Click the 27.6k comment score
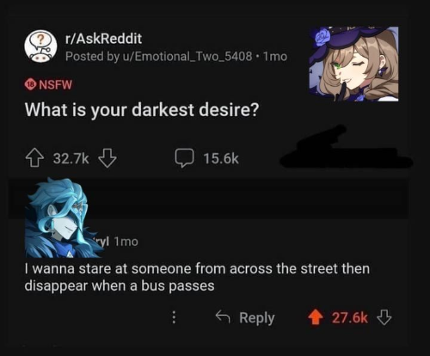The width and height of the screenshot is (430, 356). [x=350, y=317]
